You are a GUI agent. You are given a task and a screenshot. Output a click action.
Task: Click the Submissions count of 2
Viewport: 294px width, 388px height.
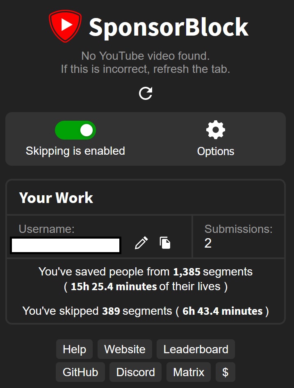pos(208,243)
